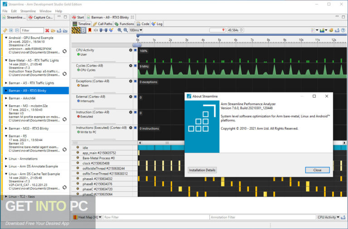Open the CPU Activity chart gear settings
Viewport: 348px width, 229px height.
tap(130, 50)
